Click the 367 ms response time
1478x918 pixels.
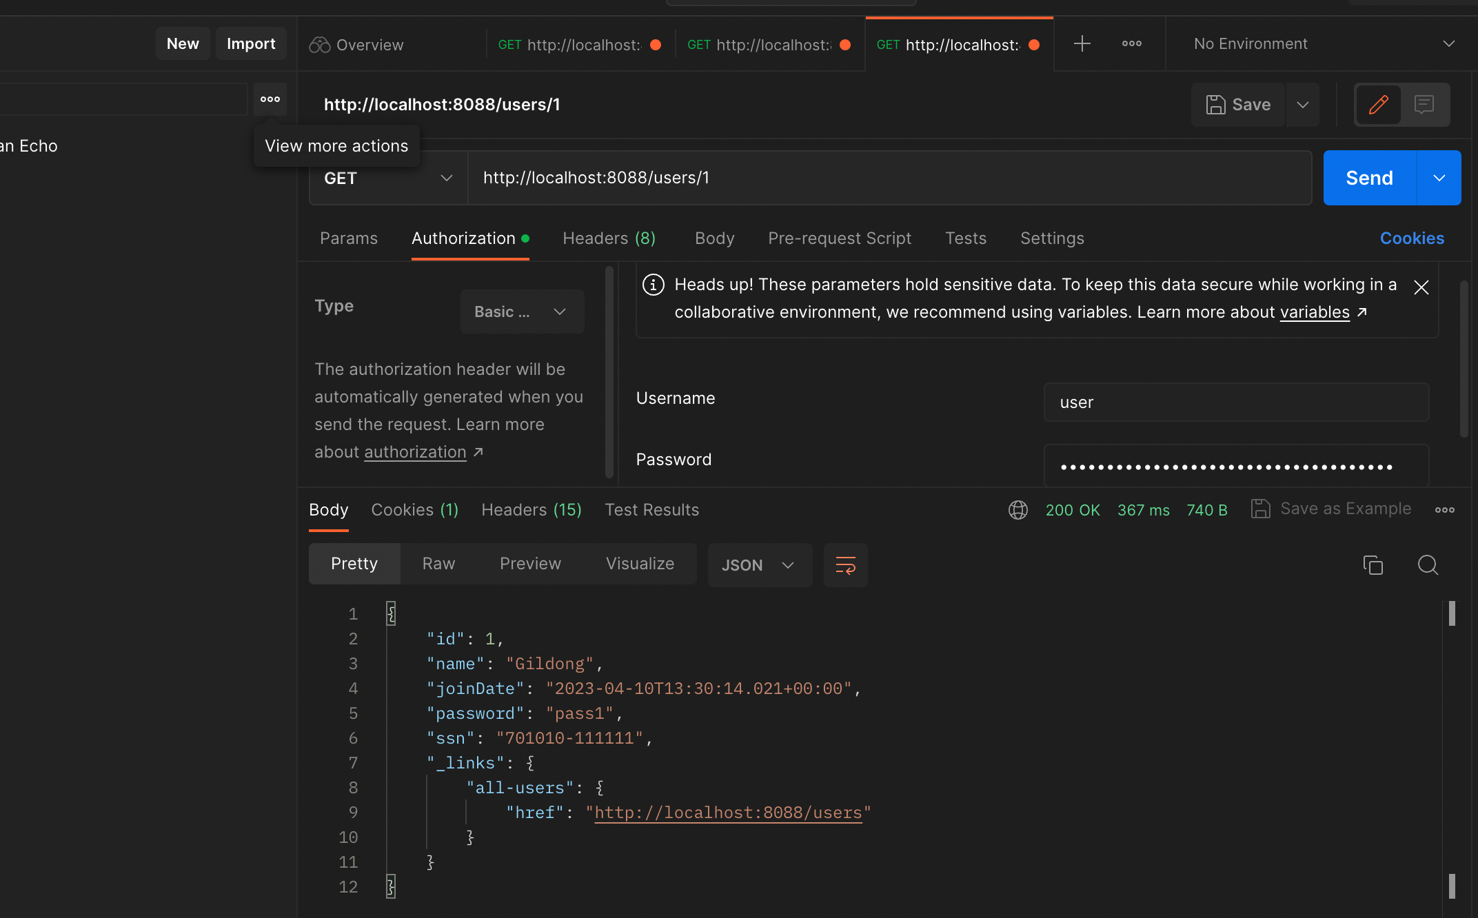(1144, 511)
